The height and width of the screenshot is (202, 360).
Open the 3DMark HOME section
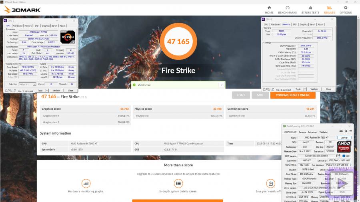pos(269,10)
